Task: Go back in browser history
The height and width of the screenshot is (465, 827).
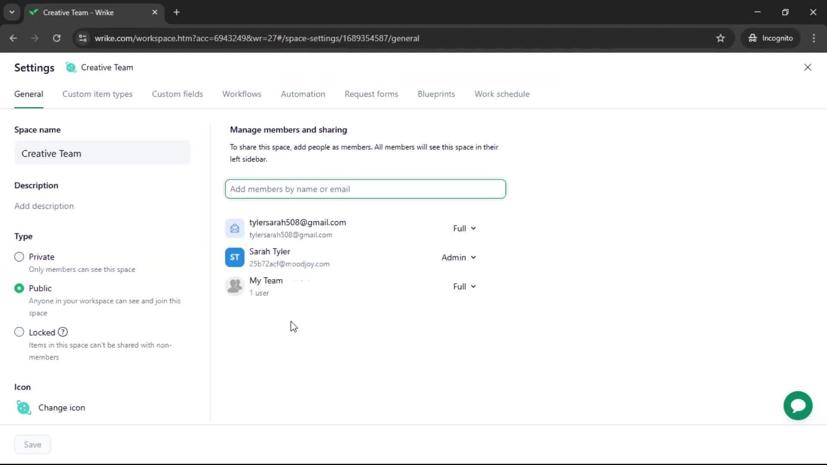Action: 13,38
